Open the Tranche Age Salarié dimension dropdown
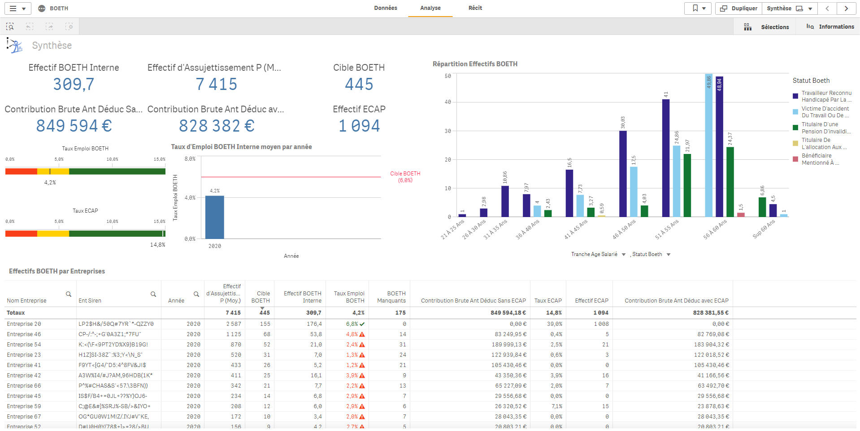Image resolution: width=860 pixels, height=431 pixels. pyautogui.click(x=624, y=255)
